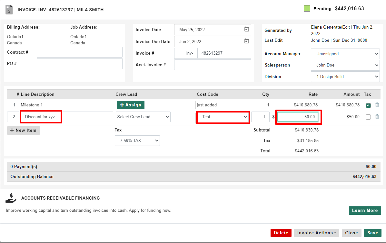This screenshot has width=386, height=243.
Task: Open calendar picker for Invoice Date
Action: click(x=246, y=30)
